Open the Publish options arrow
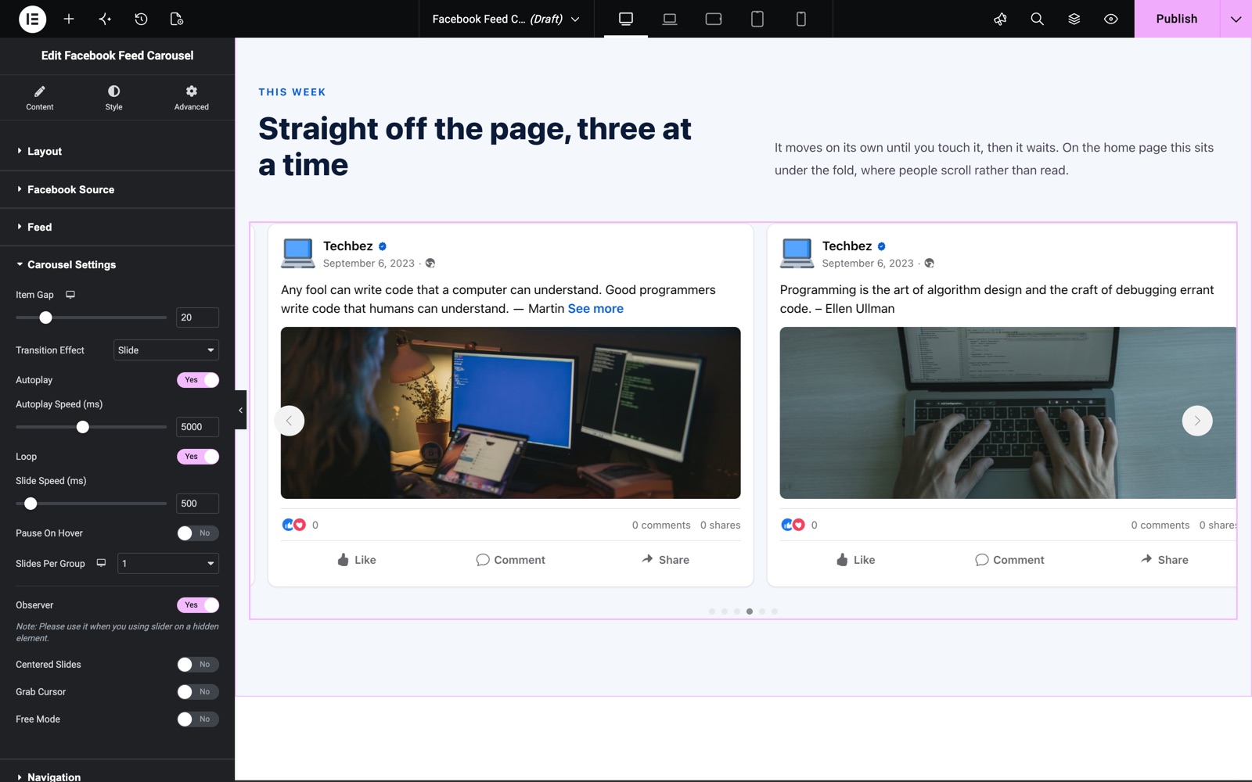Image resolution: width=1252 pixels, height=782 pixels. 1236,19
